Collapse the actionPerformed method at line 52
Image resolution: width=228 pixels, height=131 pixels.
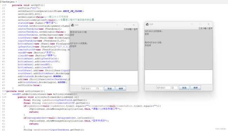pyautogui.click(x=6, y=97)
